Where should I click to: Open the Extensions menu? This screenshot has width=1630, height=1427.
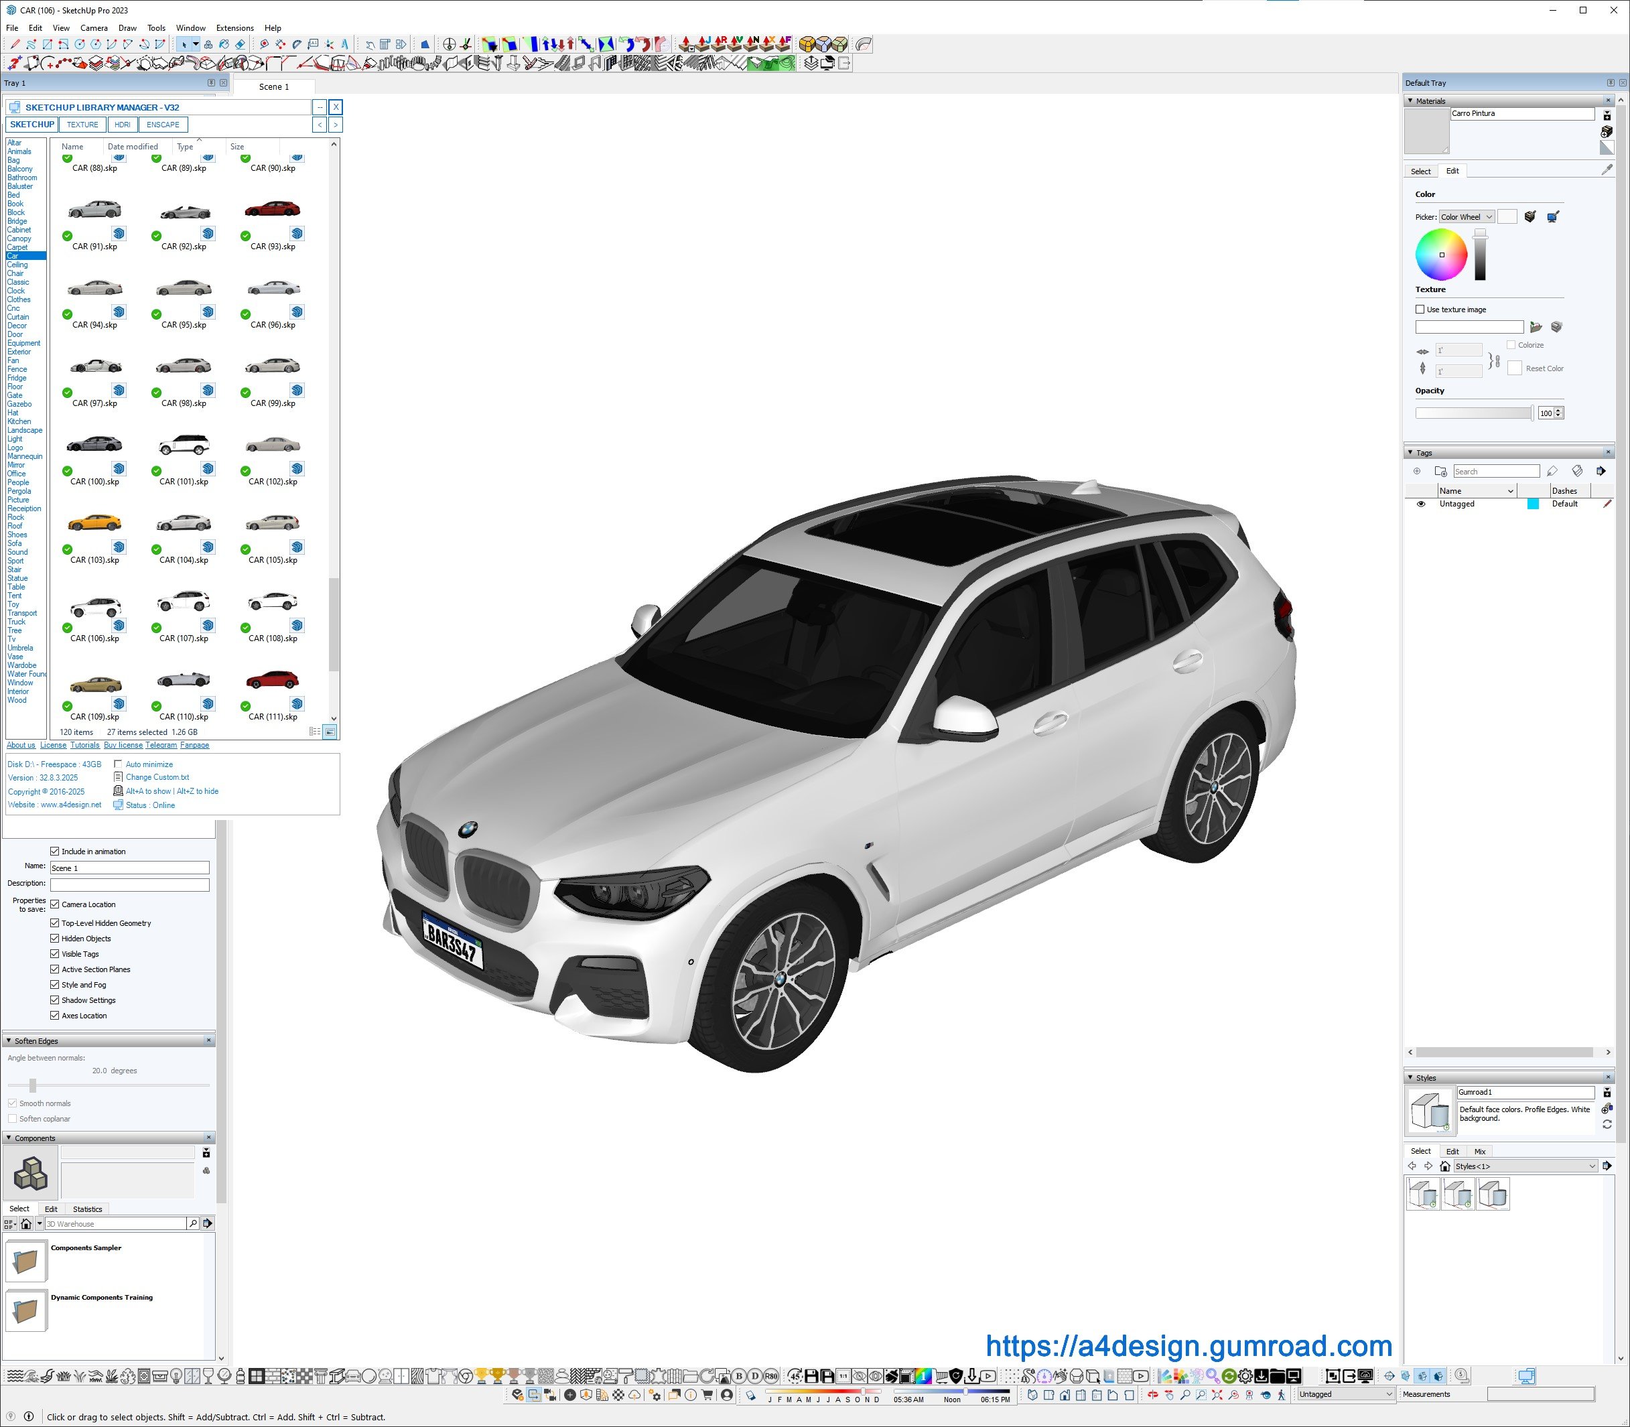[x=235, y=28]
